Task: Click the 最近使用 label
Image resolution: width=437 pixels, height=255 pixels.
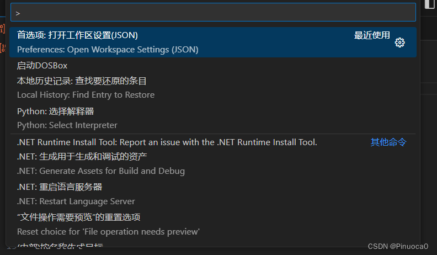Action: pos(372,35)
